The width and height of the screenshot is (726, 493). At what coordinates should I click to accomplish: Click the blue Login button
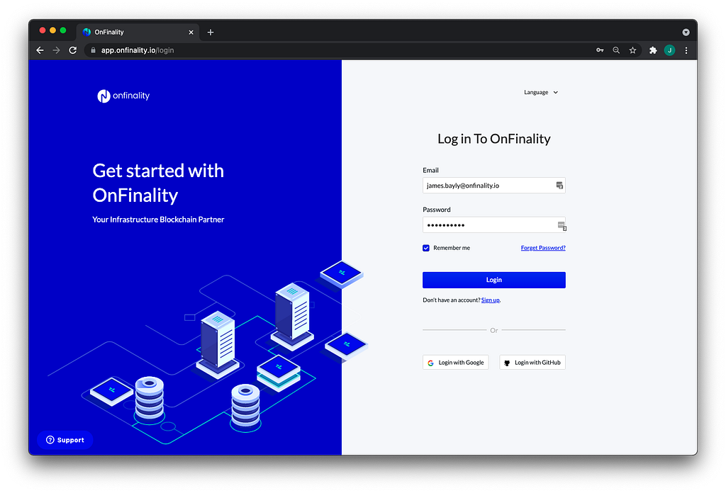[x=494, y=280]
